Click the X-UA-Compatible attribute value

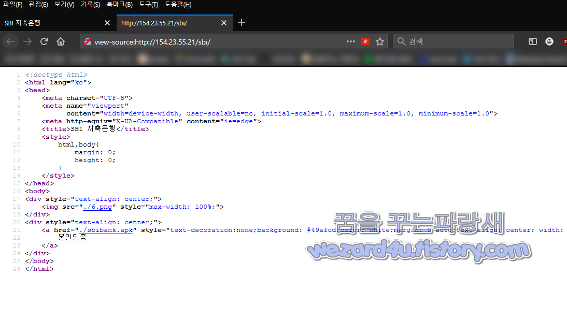click(147, 121)
